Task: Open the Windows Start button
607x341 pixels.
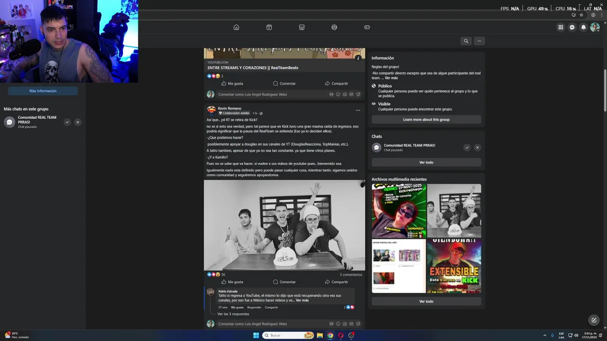Action: [x=256, y=335]
